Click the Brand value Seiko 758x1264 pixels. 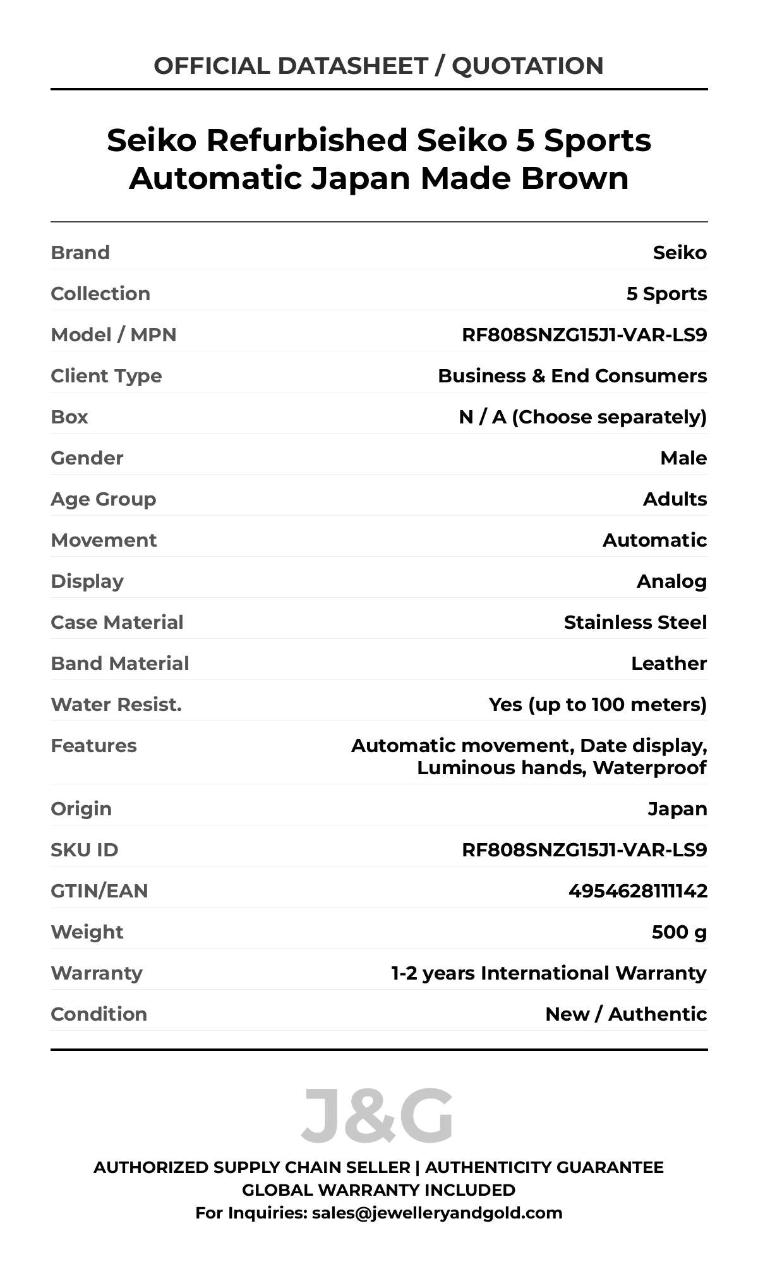(680, 252)
